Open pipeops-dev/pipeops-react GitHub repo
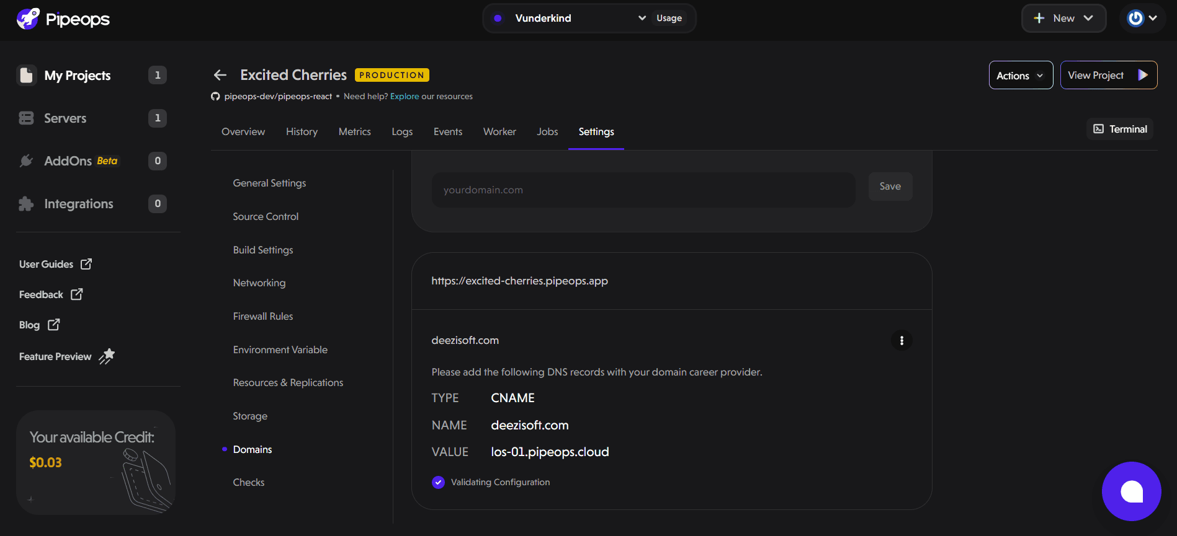 [x=278, y=97]
